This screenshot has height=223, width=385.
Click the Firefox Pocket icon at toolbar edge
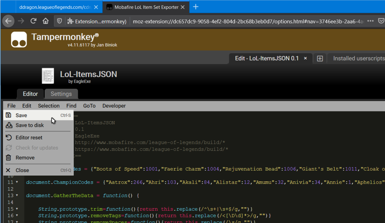point(381,21)
